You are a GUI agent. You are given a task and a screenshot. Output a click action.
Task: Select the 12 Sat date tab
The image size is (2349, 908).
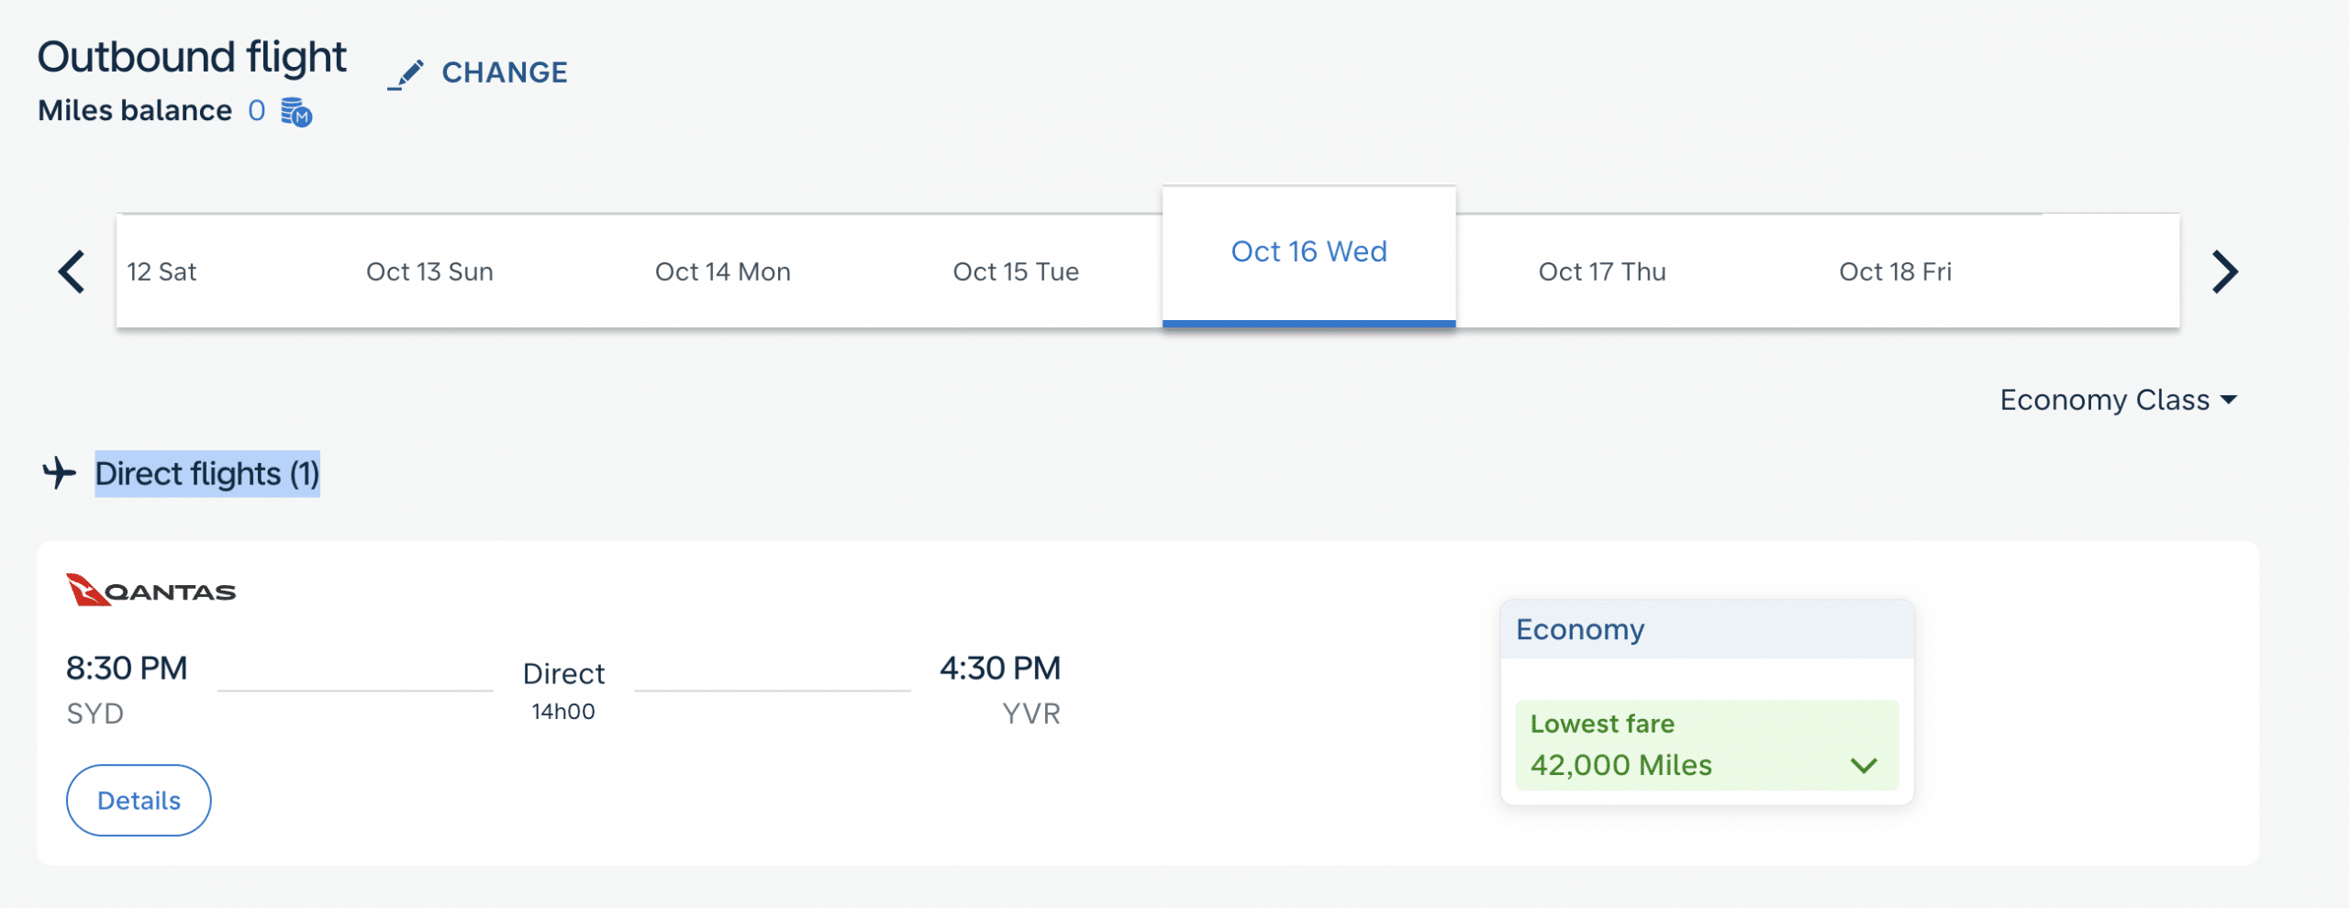pos(162,271)
